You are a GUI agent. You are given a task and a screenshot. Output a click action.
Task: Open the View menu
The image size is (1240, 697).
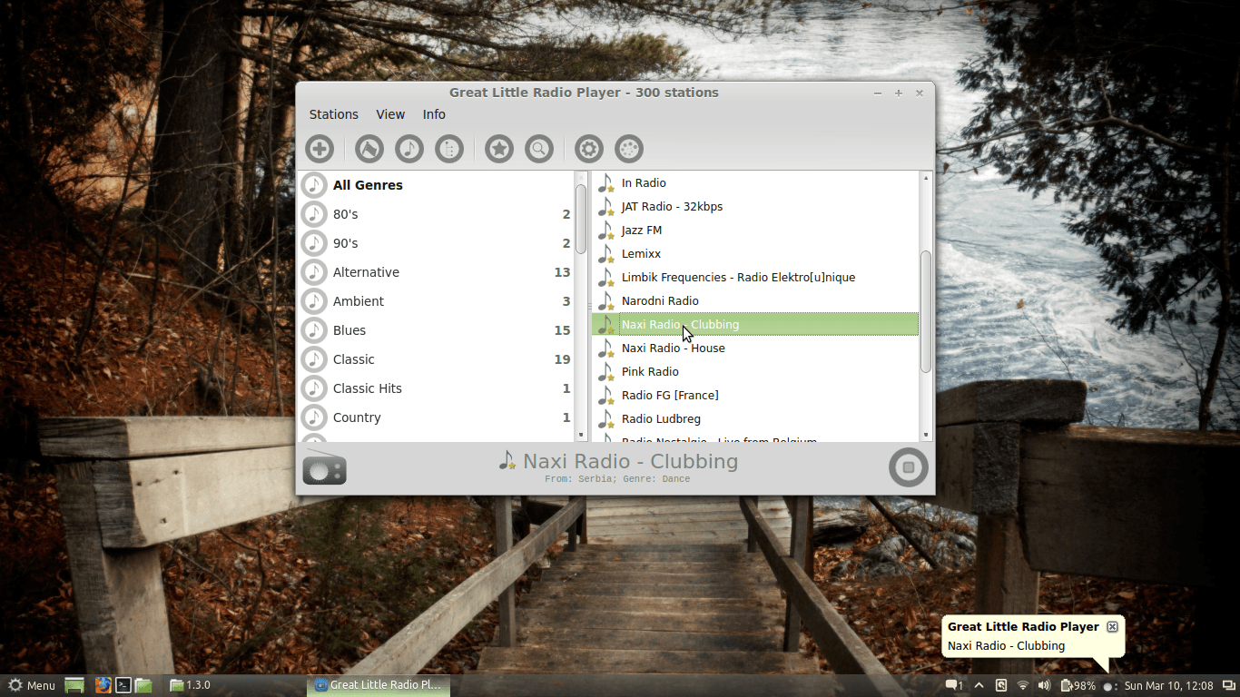(390, 114)
